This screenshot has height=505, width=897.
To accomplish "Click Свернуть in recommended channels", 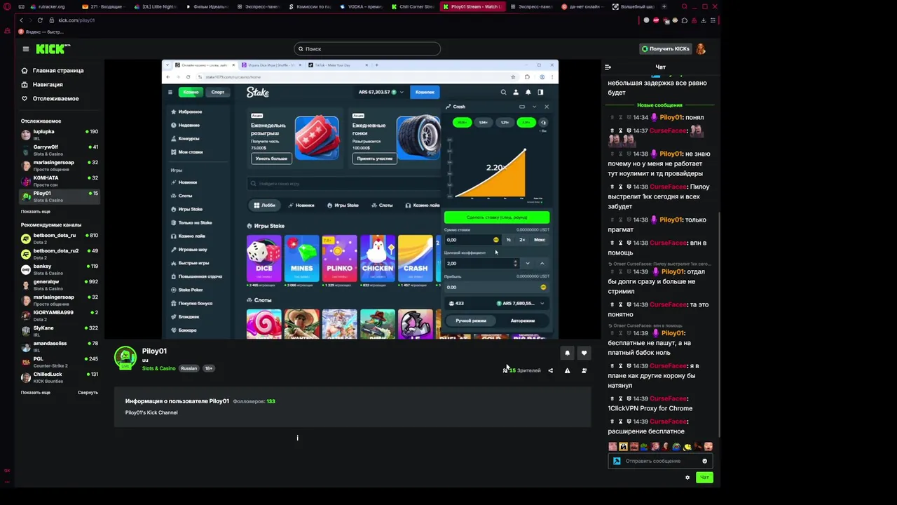I will coord(88,392).
